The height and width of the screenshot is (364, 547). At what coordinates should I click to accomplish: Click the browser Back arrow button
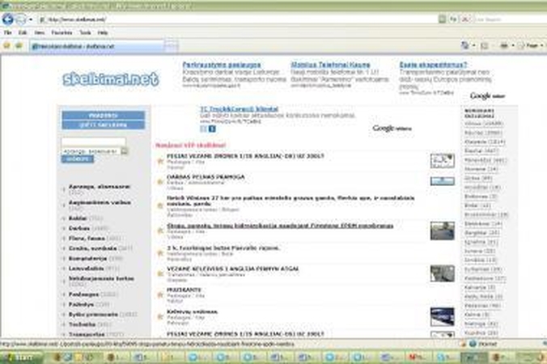8,19
